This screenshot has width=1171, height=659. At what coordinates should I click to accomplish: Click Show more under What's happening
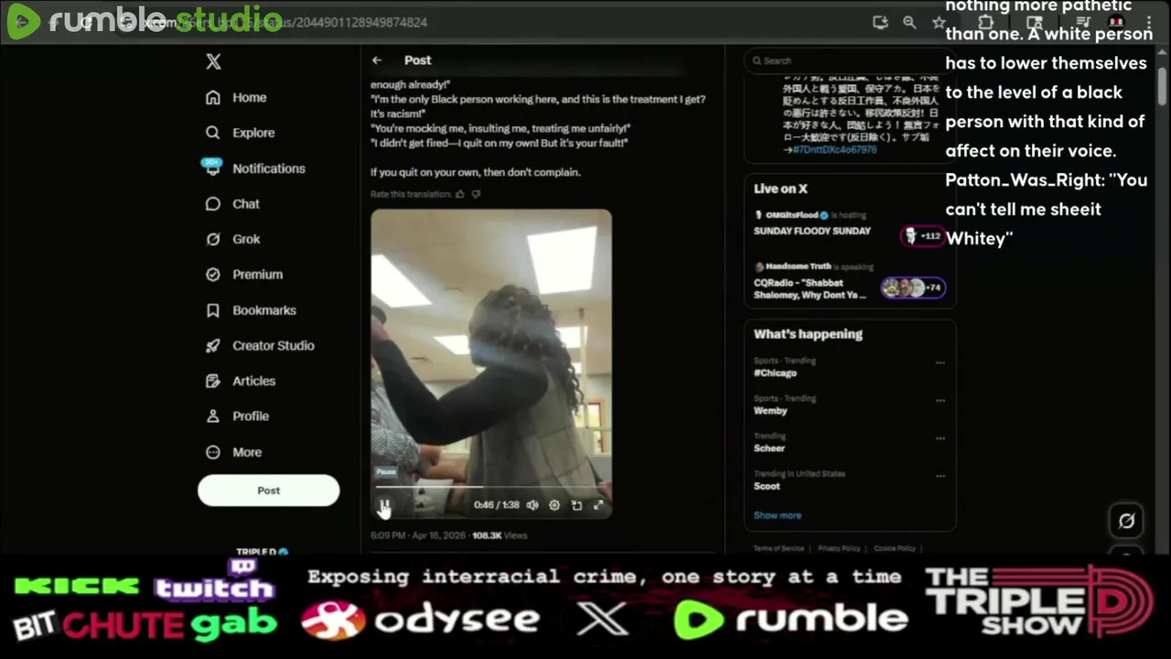[778, 515]
